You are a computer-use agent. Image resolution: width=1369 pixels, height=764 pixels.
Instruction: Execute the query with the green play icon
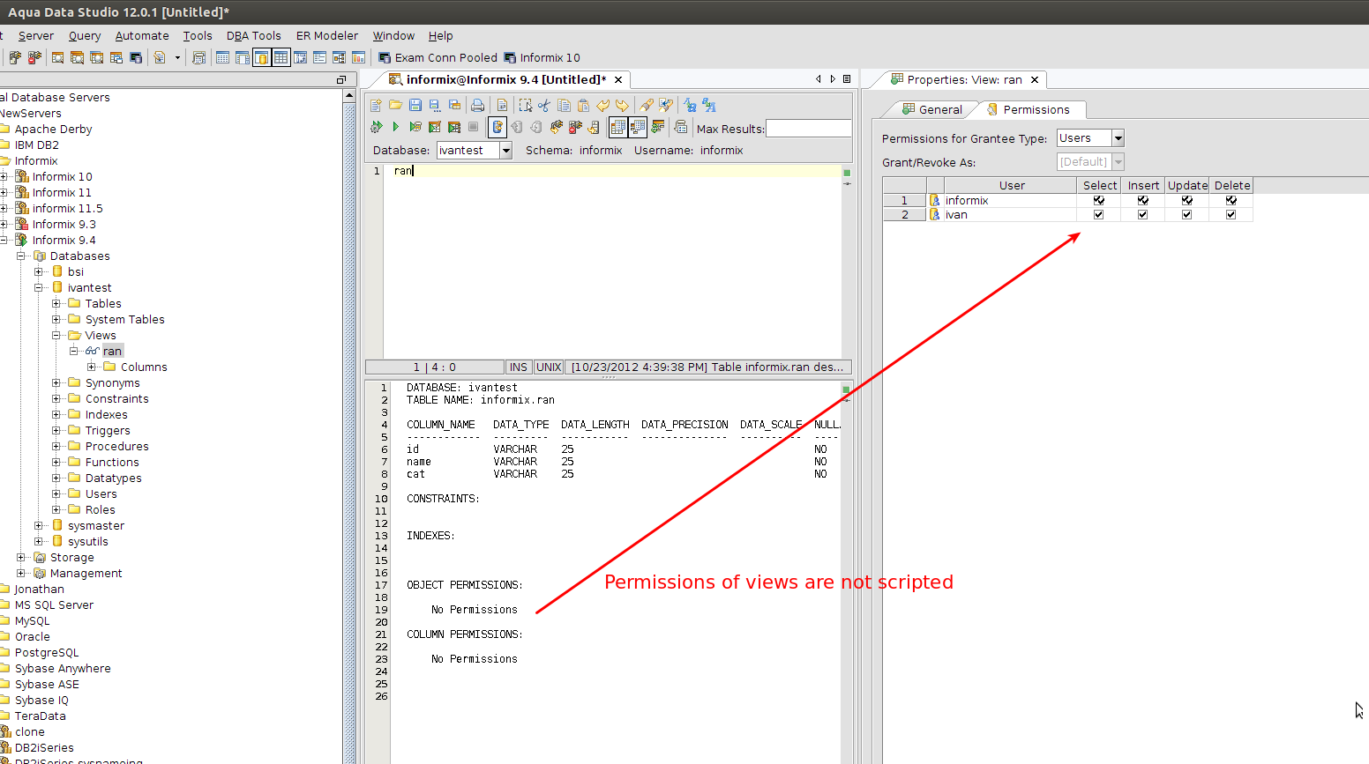[396, 128]
